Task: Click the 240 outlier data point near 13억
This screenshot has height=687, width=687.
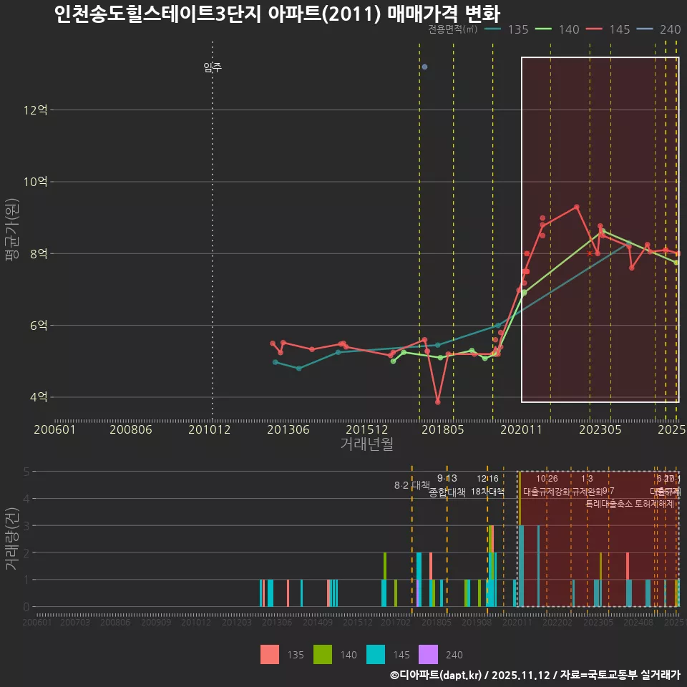Action: [424, 66]
